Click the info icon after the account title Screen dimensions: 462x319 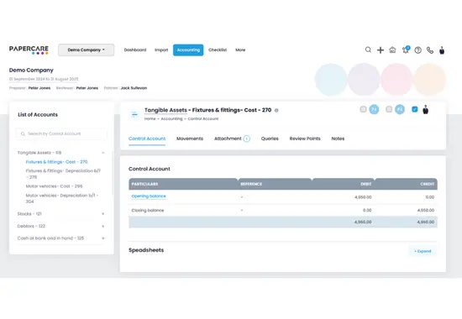pos(276,111)
